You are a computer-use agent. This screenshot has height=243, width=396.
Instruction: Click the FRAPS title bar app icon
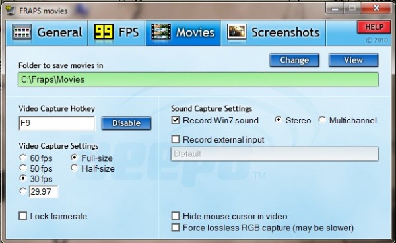11,11
